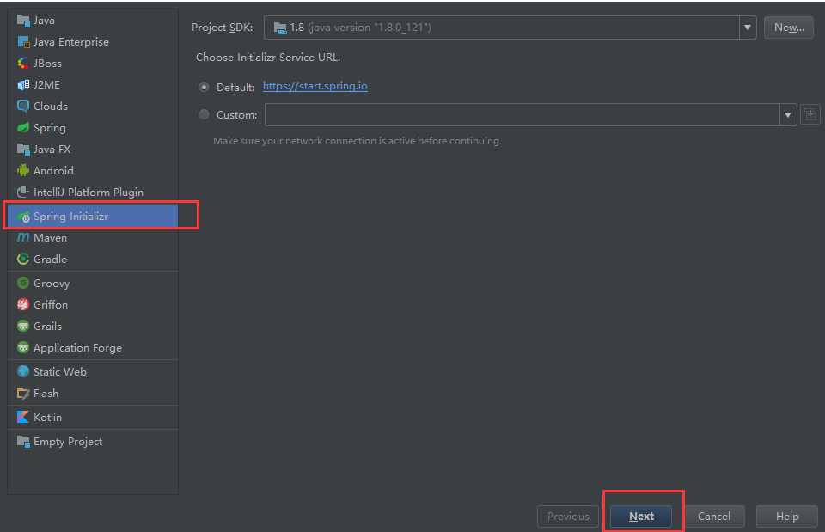Click the Help button
The width and height of the screenshot is (825, 532).
coord(787,517)
